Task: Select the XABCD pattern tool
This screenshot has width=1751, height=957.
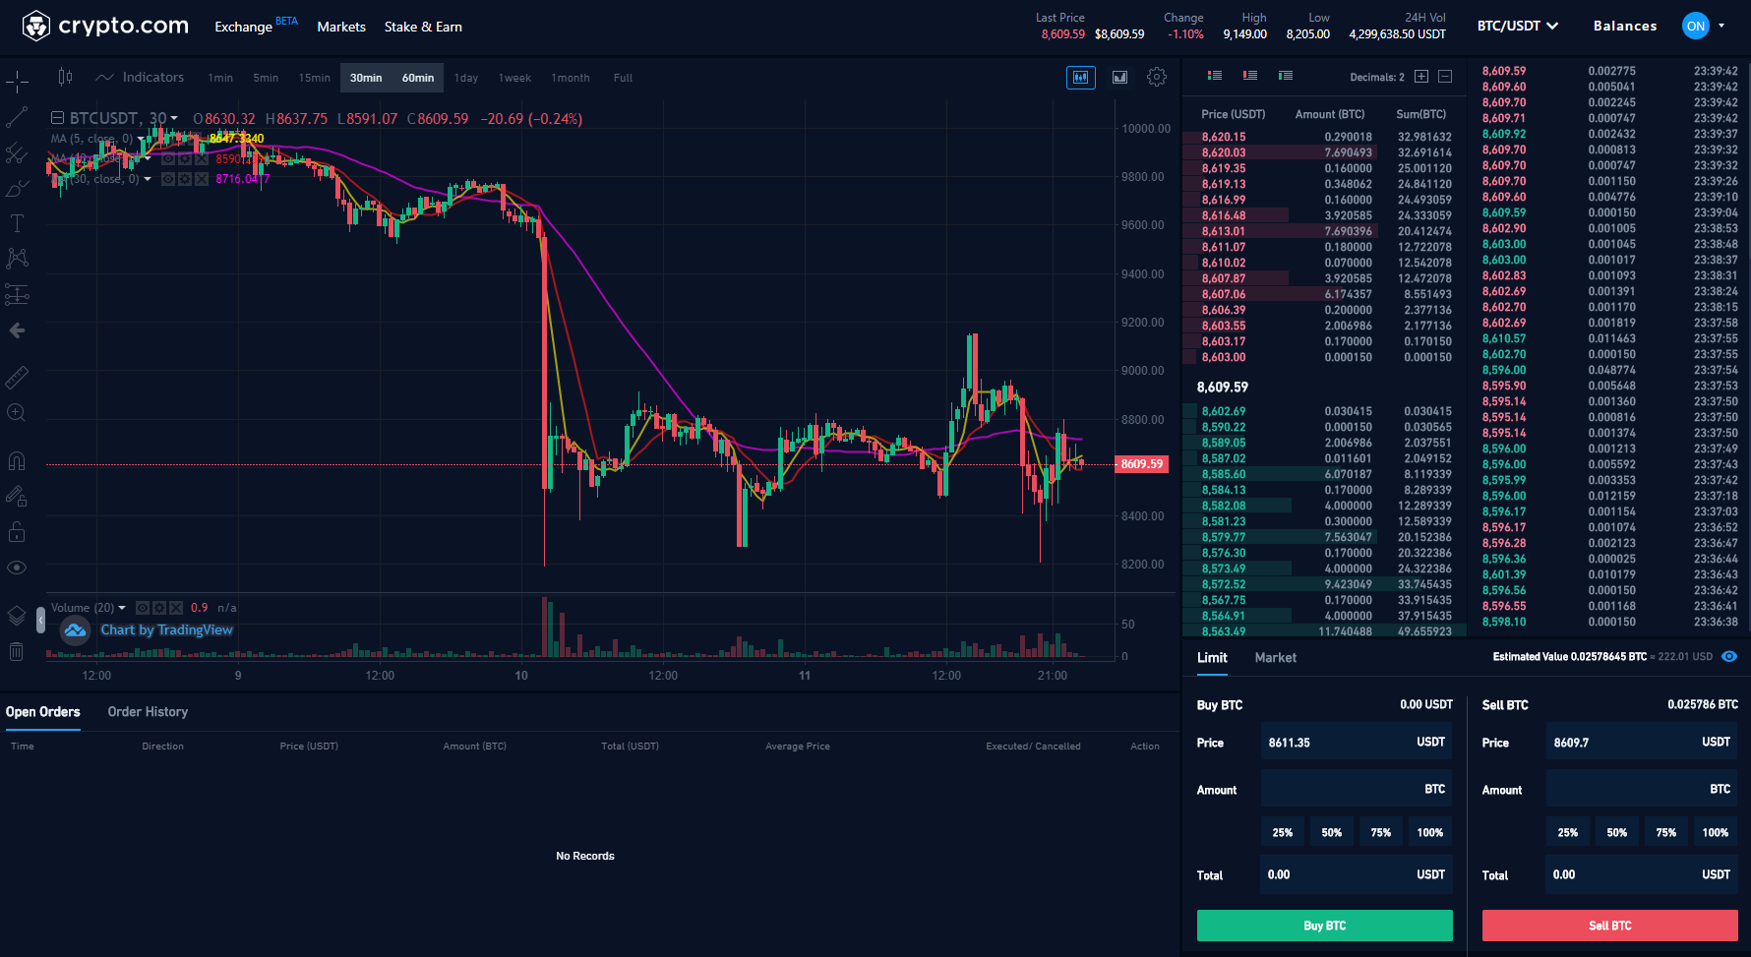Action: pyautogui.click(x=17, y=259)
